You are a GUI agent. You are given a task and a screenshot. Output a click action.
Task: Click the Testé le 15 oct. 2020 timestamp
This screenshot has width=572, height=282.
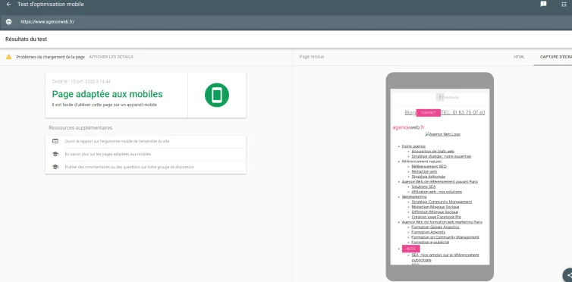(x=81, y=82)
